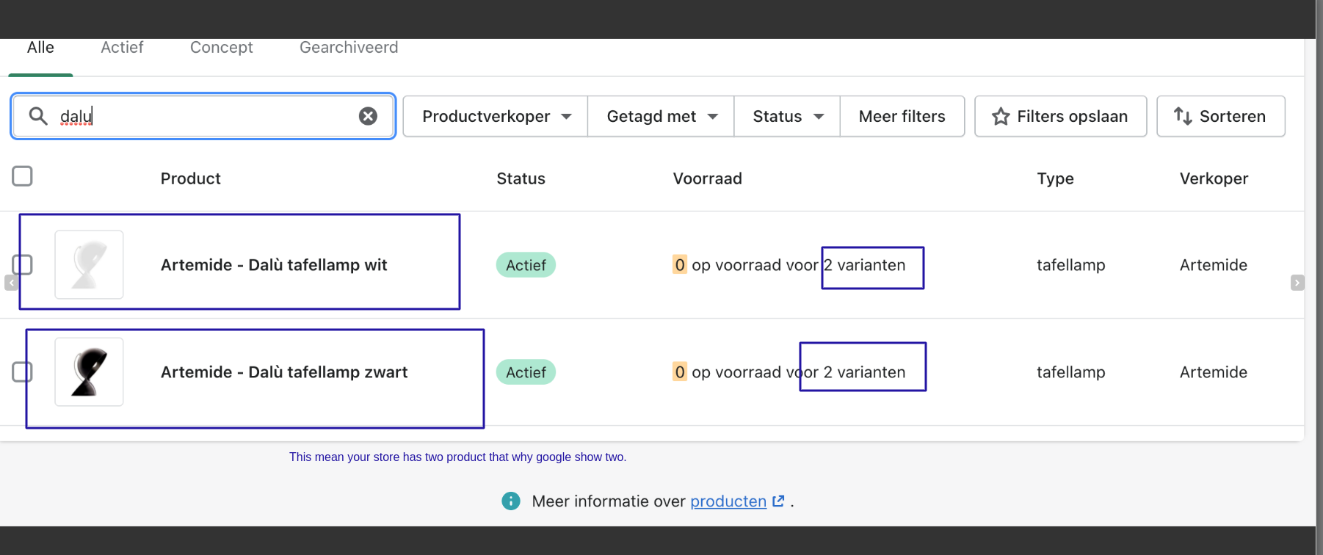Click the right scroll arrow at table edge
The width and height of the screenshot is (1323, 555).
1297,283
